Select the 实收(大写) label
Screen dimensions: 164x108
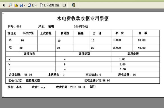[x=15, y=81]
